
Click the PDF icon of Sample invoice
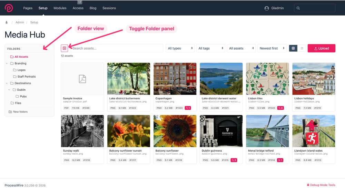coord(82,79)
